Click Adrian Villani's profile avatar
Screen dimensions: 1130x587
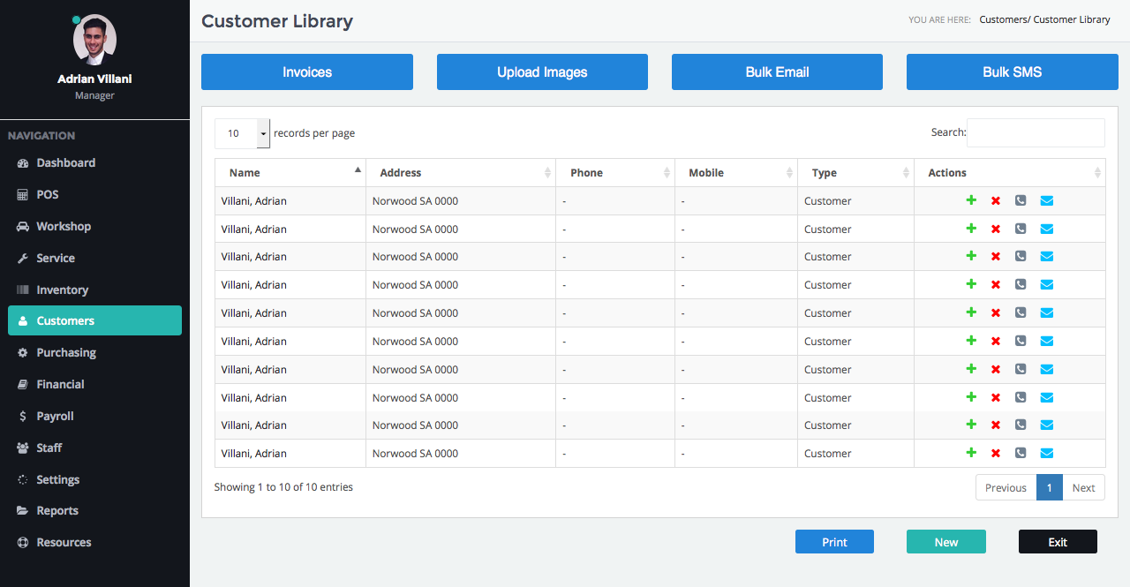coord(94,40)
